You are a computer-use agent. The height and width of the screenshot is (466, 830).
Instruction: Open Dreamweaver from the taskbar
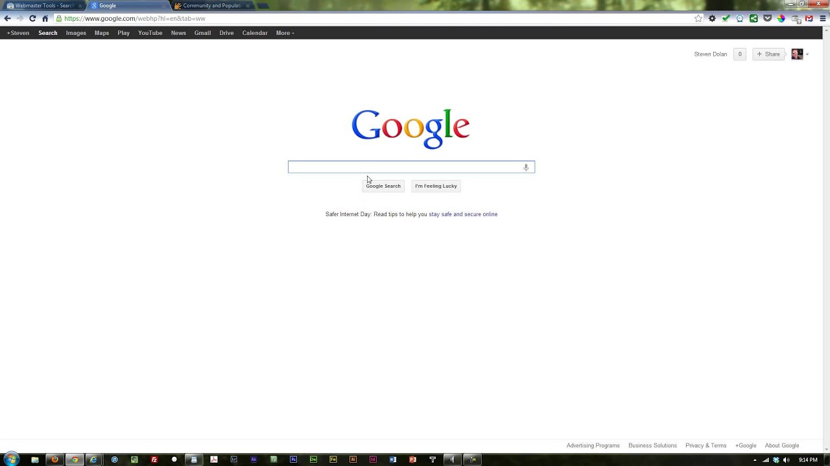tap(313, 460)
